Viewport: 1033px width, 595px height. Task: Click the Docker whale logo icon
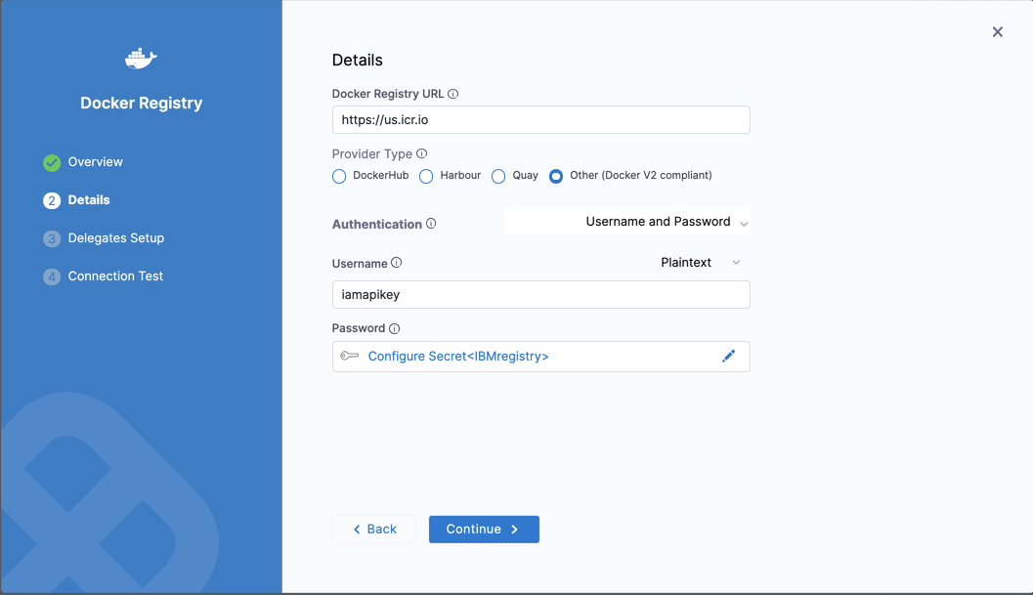coord(141,59)
